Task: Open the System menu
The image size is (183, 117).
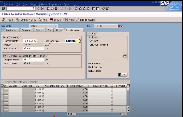Action: [67, 4]
